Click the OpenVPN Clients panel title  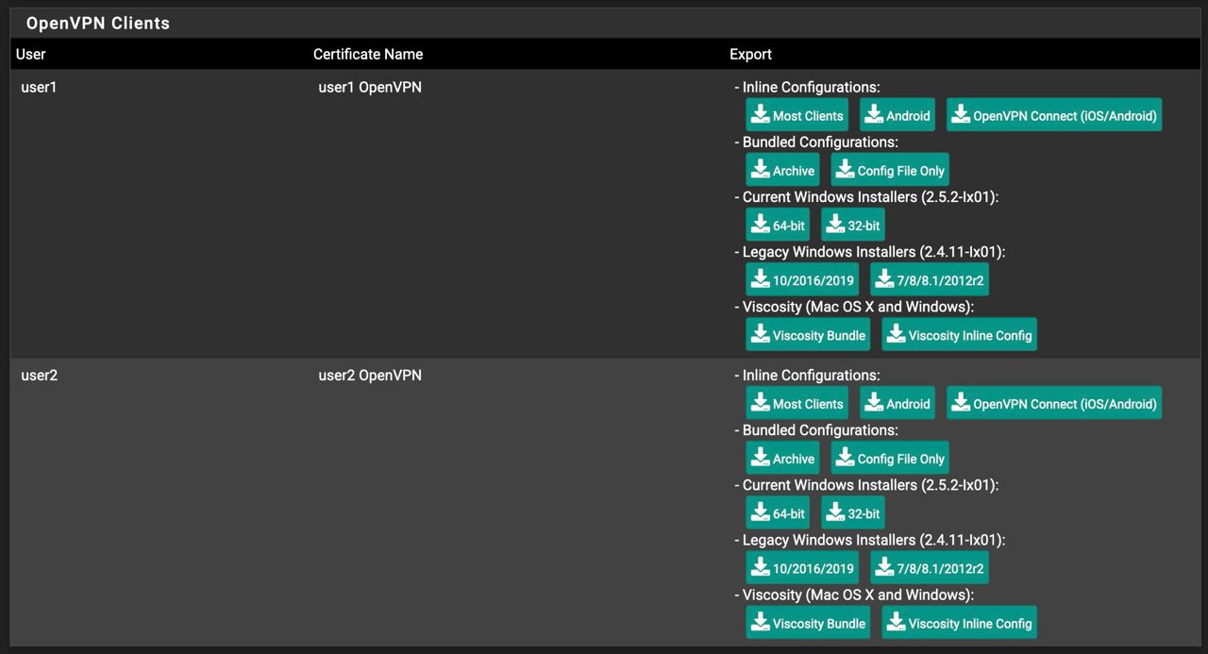(98, 24)
